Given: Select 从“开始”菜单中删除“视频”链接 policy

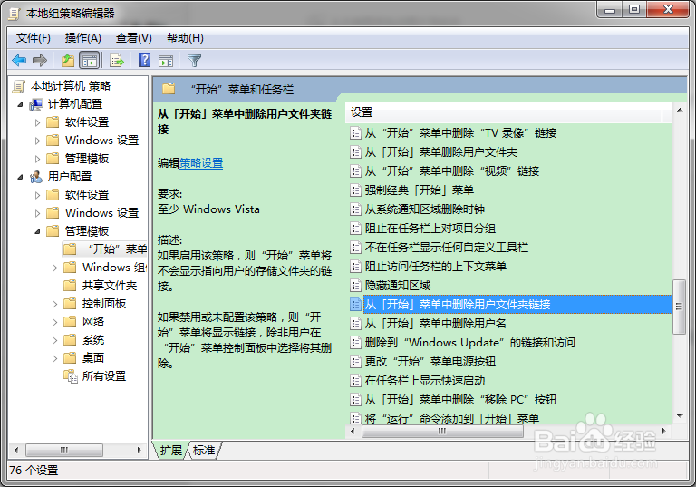Looking at the screenshot, I should click(x=452, y=171).
